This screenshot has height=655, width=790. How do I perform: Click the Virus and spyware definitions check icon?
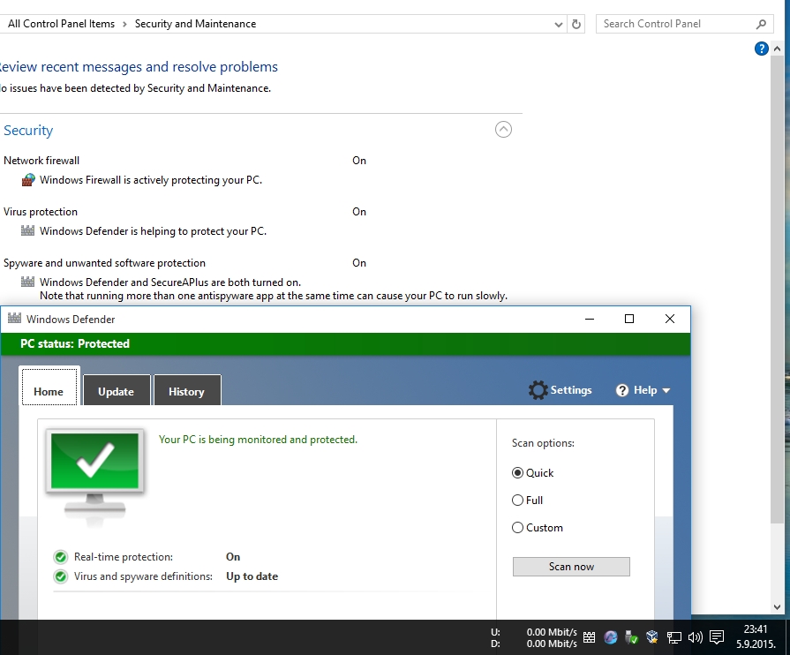point(61,576)
